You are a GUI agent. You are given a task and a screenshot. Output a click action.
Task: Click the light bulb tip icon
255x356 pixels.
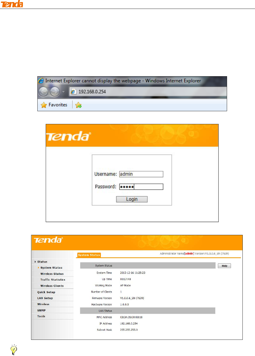14,350
